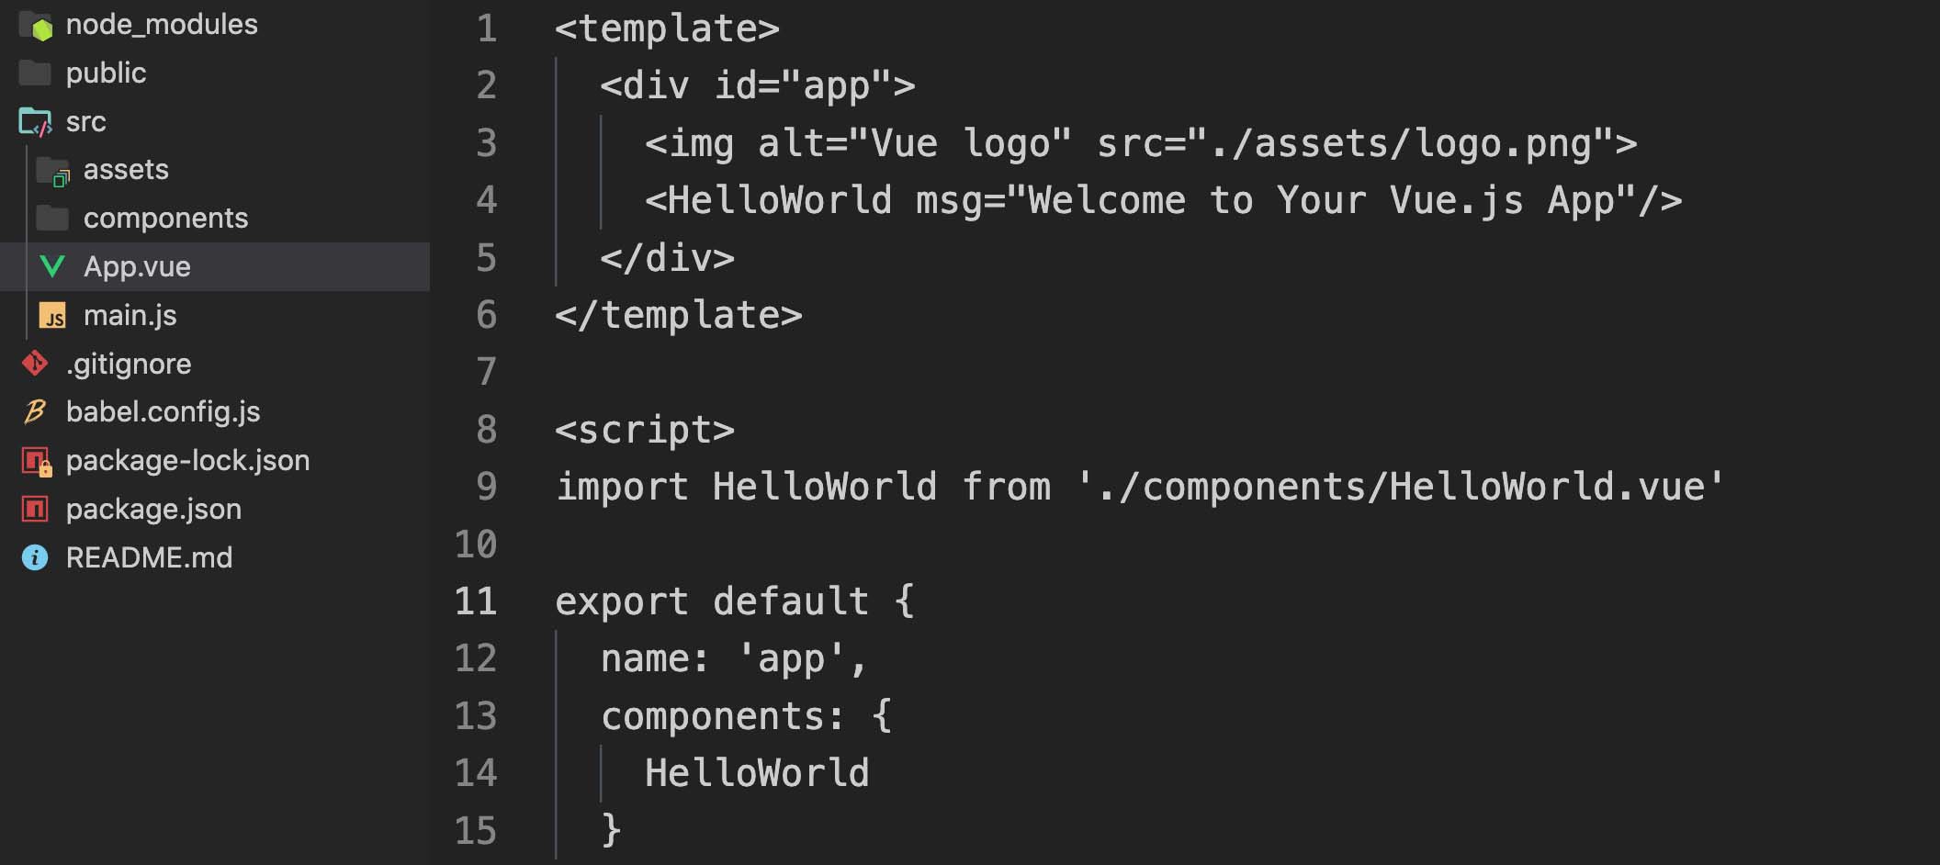Click the green Node icon for node_modules
Image resolution: width=1940 pixels, height=865 pixels.
37,23
